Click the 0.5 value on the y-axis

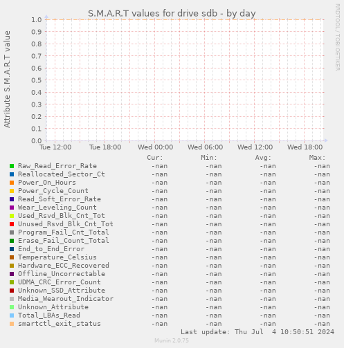pyautogui.click(x=37, y=80)
